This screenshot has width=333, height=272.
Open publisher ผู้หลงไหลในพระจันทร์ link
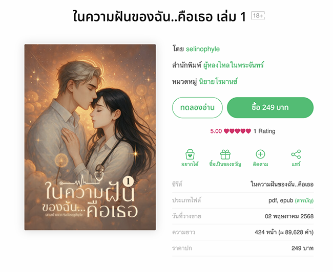(x=234, y=65)
